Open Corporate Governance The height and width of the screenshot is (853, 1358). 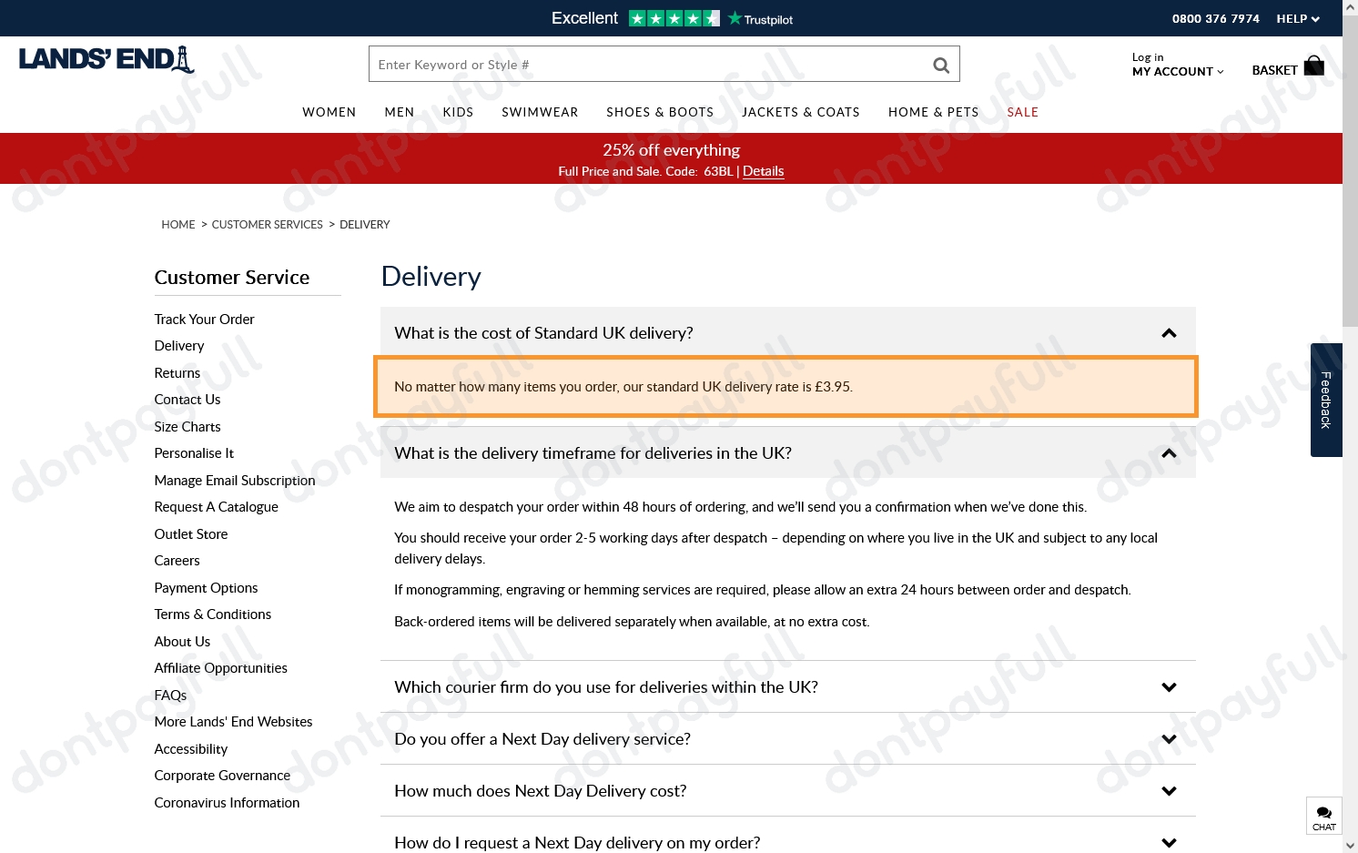click(x=222, y=776)
